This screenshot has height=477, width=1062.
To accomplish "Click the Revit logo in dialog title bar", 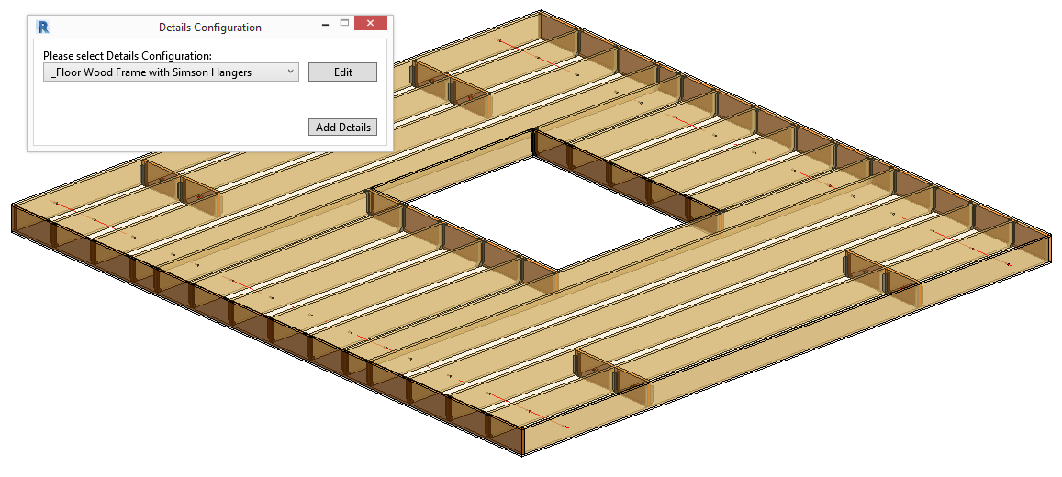I will pyautogui.click(x=43, y=27).
